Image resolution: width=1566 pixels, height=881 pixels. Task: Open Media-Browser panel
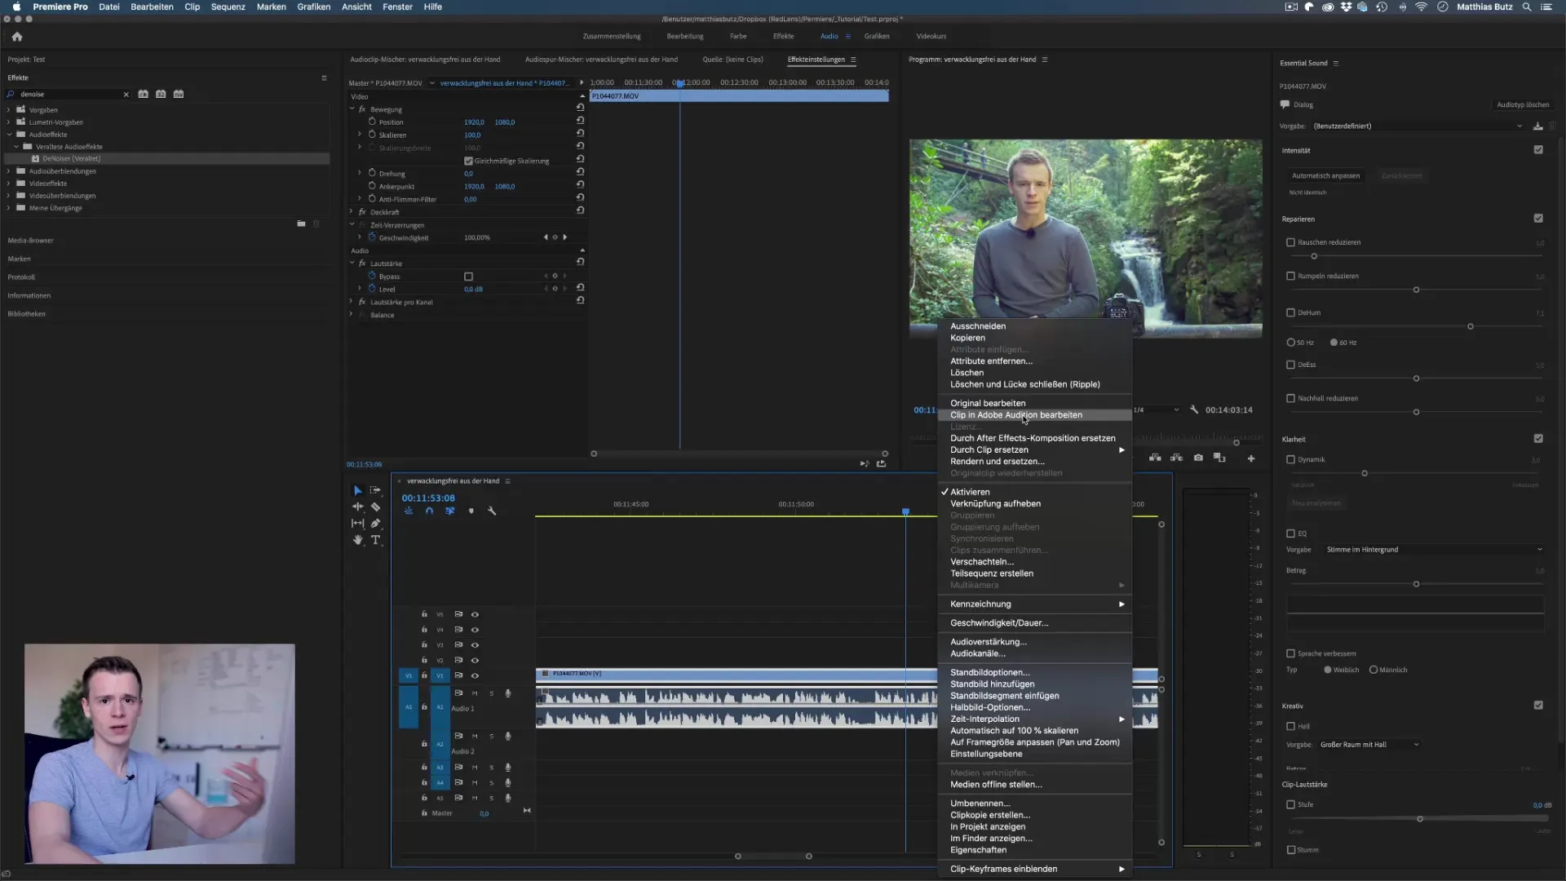click(30, 240)
